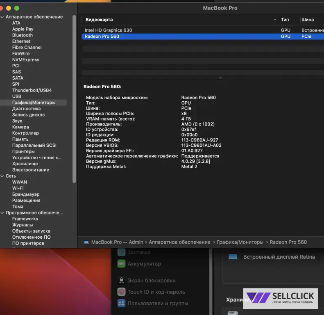The height and width of the screenshot is (315, 324).
Task: Open the Ethernet entry
Action: click(x=21, y=41)
